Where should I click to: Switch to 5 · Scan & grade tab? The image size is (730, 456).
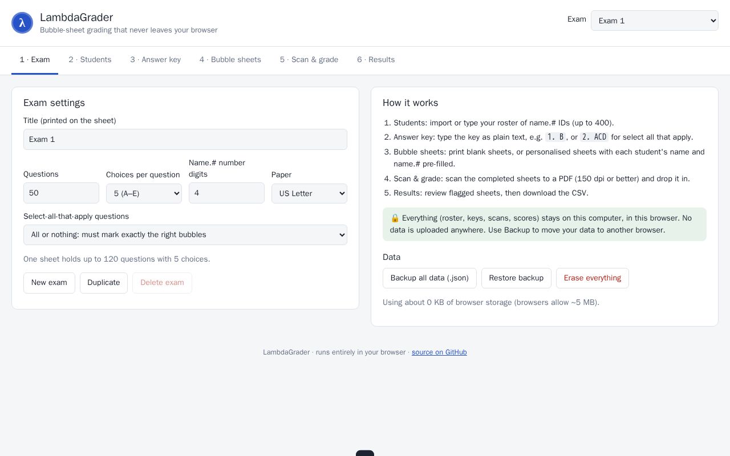[x=309, y=60]
